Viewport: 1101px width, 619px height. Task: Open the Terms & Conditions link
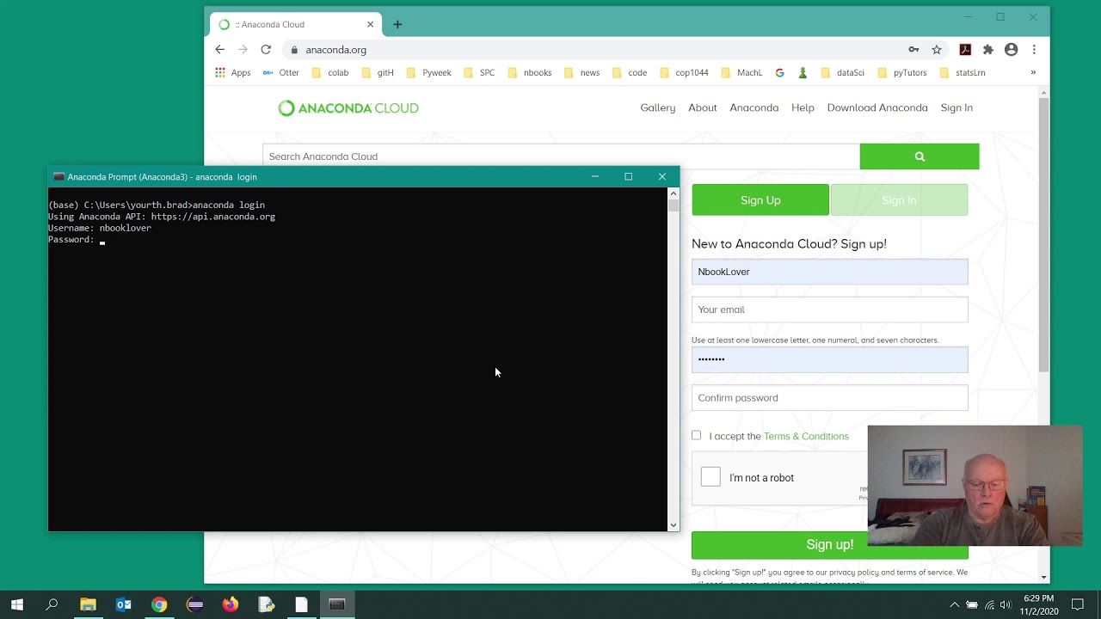(806, 437)
